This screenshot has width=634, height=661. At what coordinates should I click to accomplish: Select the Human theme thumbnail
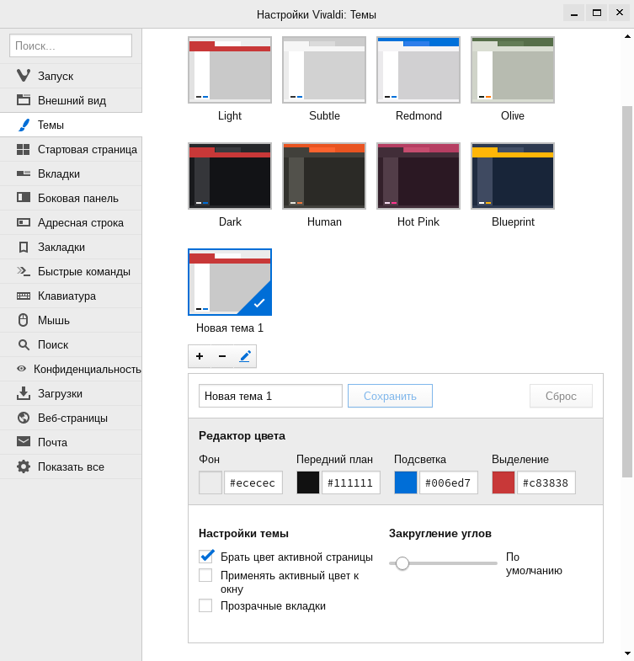click(x=324, y=176)
